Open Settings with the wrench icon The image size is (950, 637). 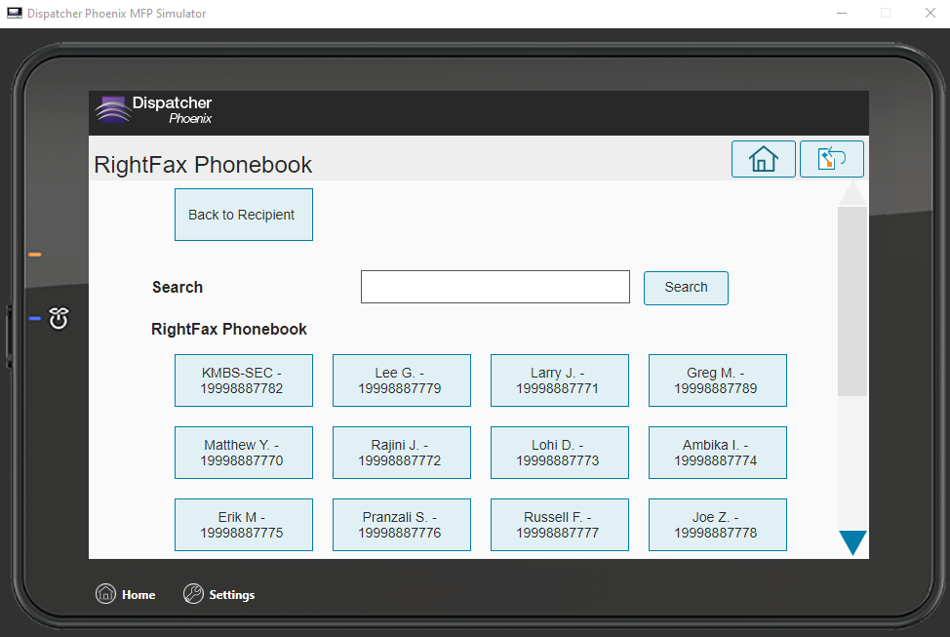(218, 594)
